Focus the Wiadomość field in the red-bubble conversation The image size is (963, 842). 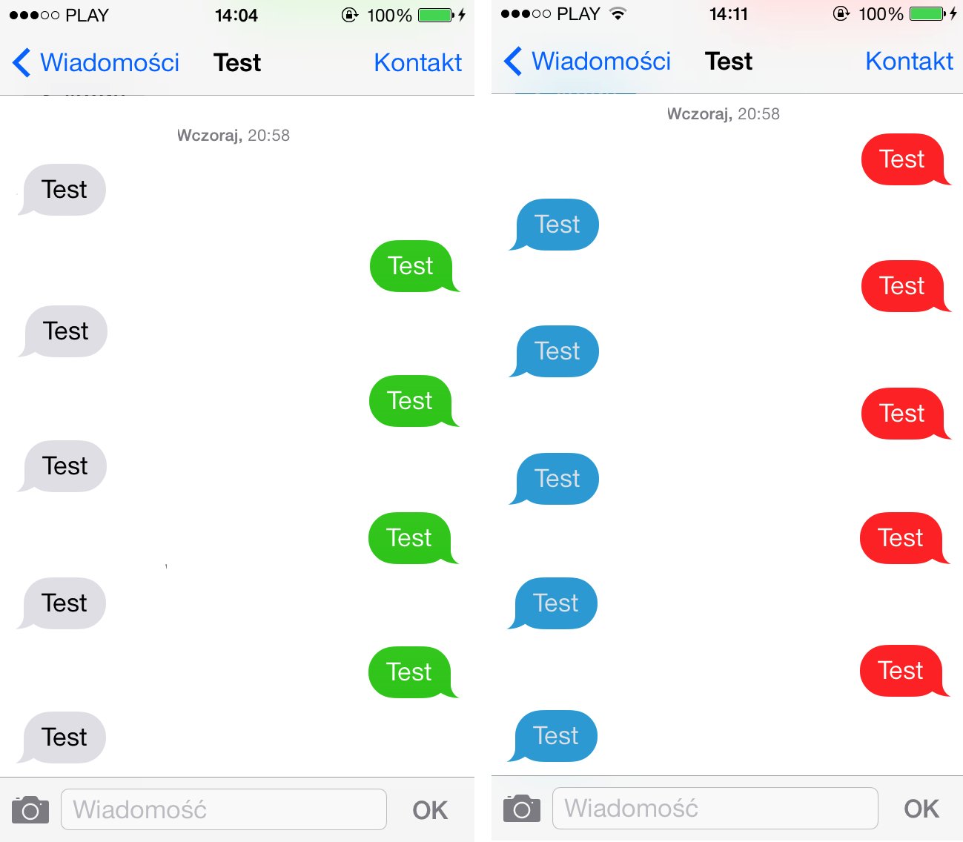715,808
